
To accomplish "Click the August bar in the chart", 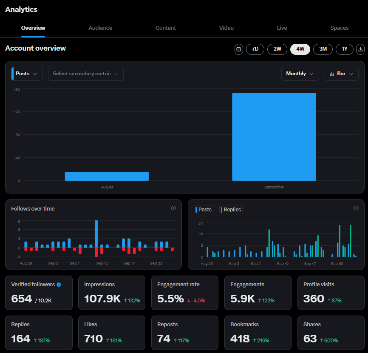I will 107,176.
